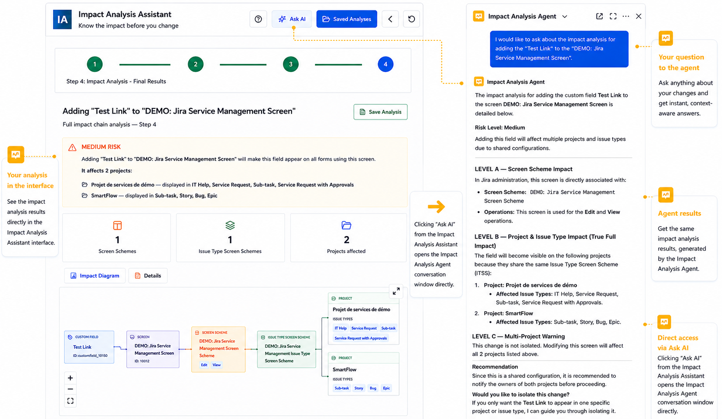Click the agent panel fullscreen icon

click(x=613, y=16)
